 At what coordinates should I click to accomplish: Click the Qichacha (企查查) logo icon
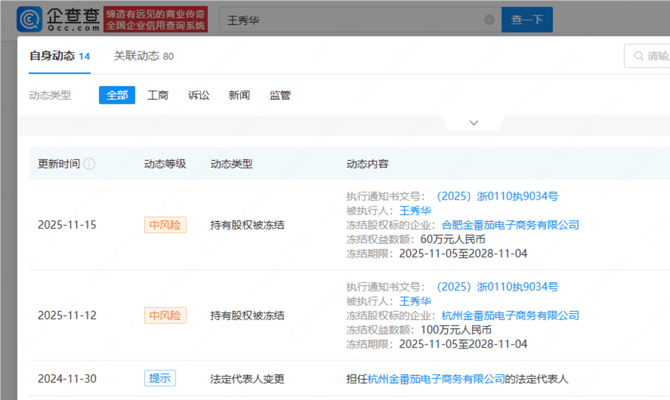[29, 19]
